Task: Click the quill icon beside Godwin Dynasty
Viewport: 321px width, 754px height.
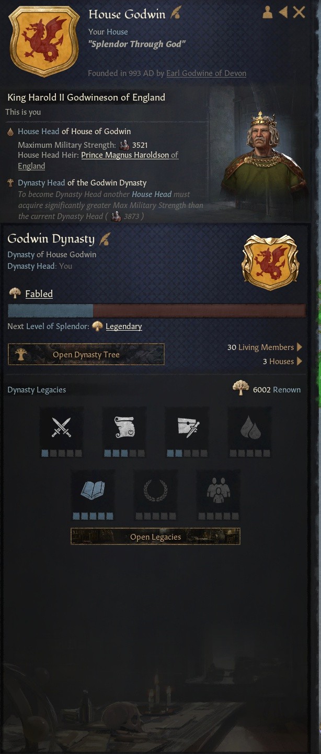Action: [105, 239]
